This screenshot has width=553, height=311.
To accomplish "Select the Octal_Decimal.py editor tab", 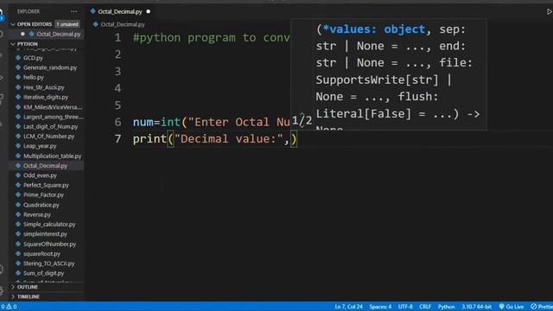I will coord(120,11).
